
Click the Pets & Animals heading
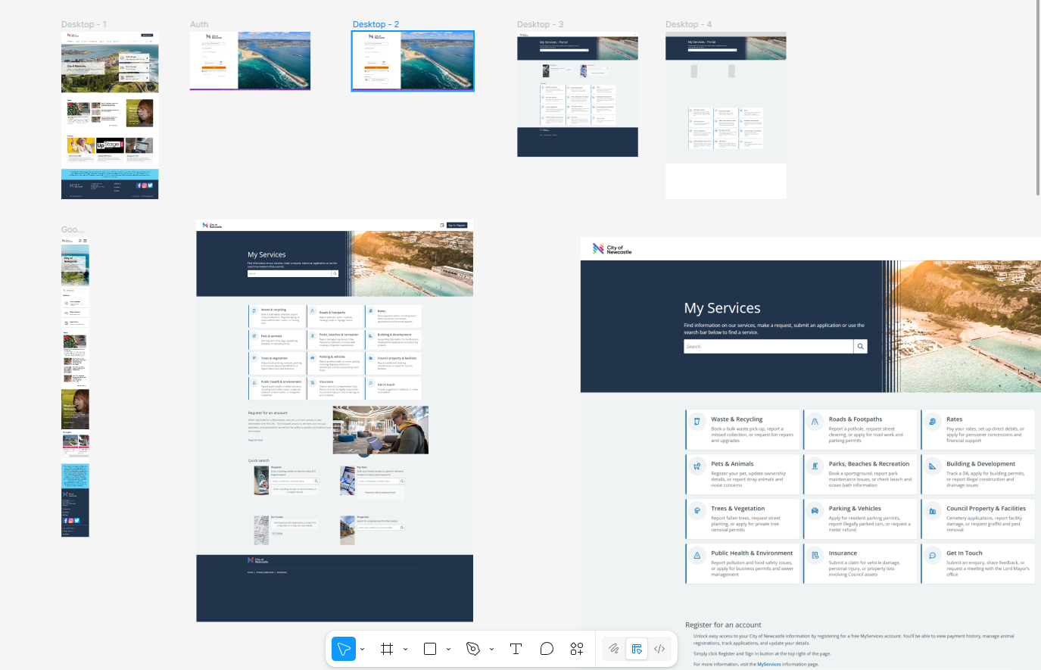click(732, 463)
